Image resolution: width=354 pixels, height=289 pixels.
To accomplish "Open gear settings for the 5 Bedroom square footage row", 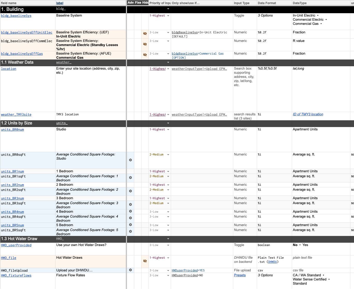I will coord(130,232).
